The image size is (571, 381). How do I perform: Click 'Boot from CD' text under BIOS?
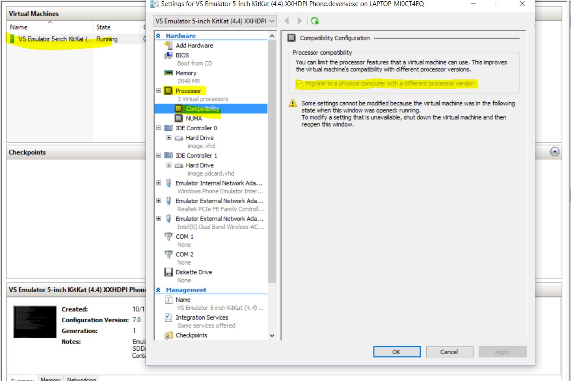[194, 63]
